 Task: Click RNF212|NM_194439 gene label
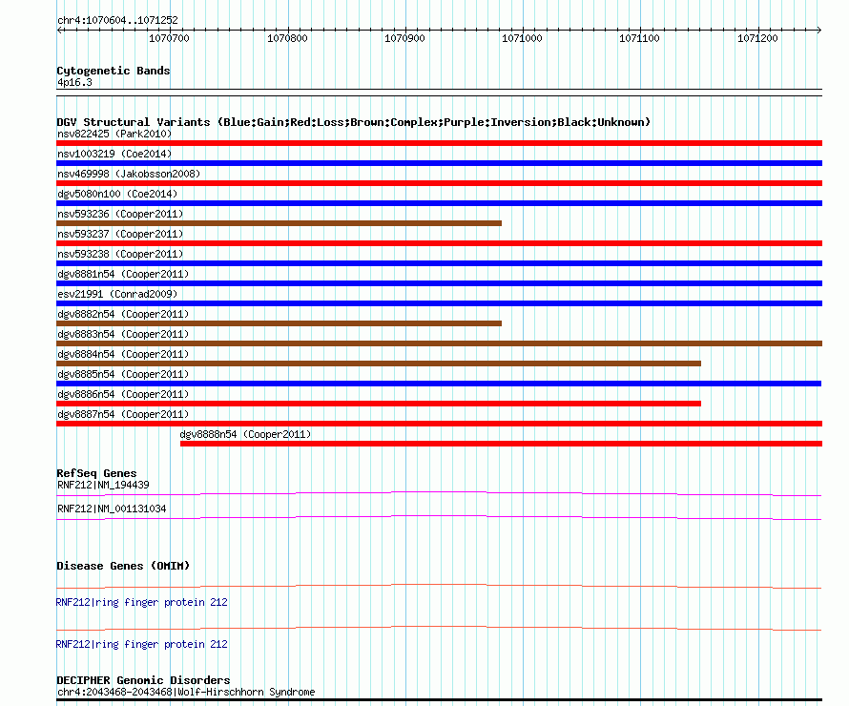pyautogui.click(x=103, y=485)
